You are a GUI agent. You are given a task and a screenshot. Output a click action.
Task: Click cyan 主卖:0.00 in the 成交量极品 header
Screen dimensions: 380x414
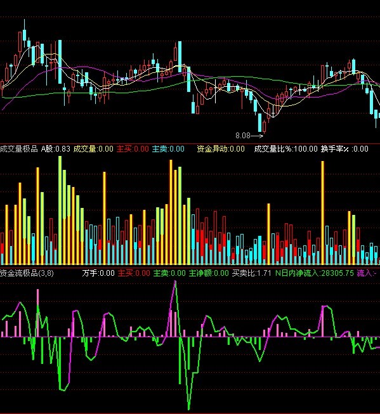pos(168,149)
